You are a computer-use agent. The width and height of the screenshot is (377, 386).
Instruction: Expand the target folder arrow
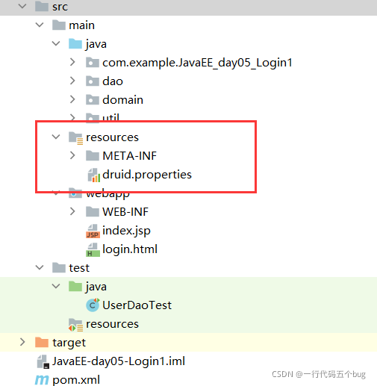(x=22, y=342)
